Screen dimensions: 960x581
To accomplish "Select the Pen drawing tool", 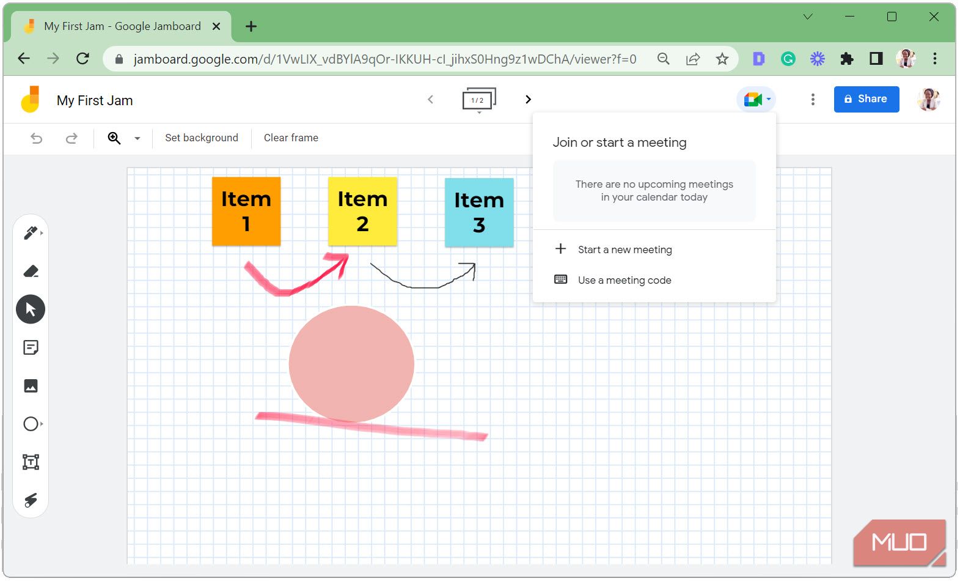I will point(31,233).
